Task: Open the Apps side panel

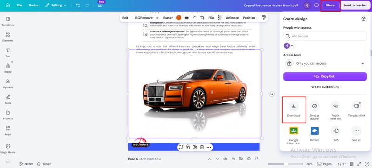Action: pyautogui.click(x=8, y=131)
